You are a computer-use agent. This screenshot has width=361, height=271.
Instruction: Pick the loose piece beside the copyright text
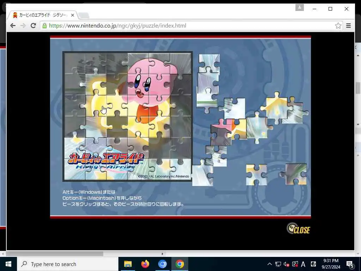pyautogui.click(x=203, y=174)
